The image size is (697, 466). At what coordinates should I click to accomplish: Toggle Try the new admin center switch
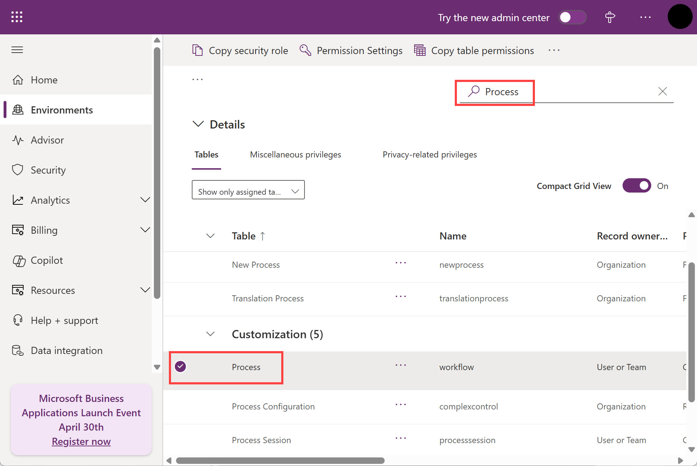(x=572, y=17)
